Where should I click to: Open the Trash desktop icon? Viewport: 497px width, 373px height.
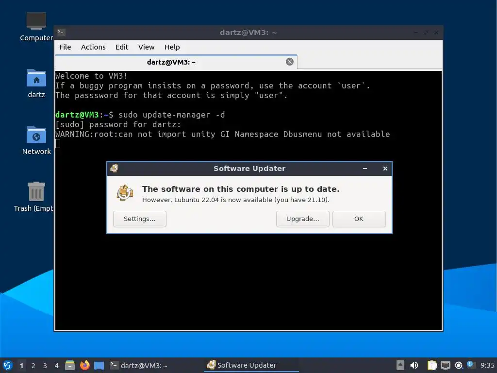(x=34, y=197)
